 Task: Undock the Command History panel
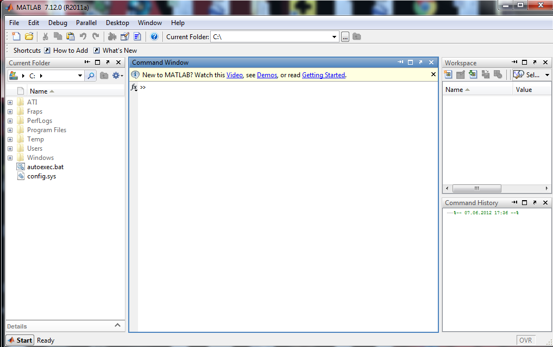[x=535, y=203]
